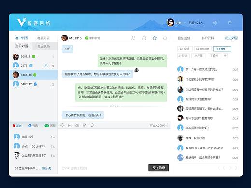Select the 154 全部 filter tag
Viewport: 251px width, 188px height.
pyautogui.click(x=184, y=49)
